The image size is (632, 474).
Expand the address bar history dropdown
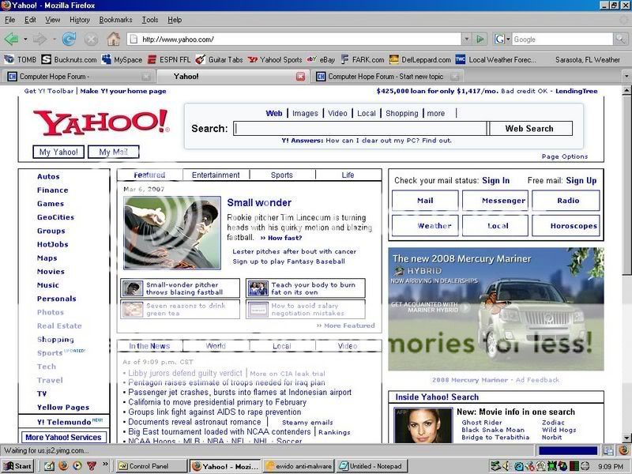466,39
